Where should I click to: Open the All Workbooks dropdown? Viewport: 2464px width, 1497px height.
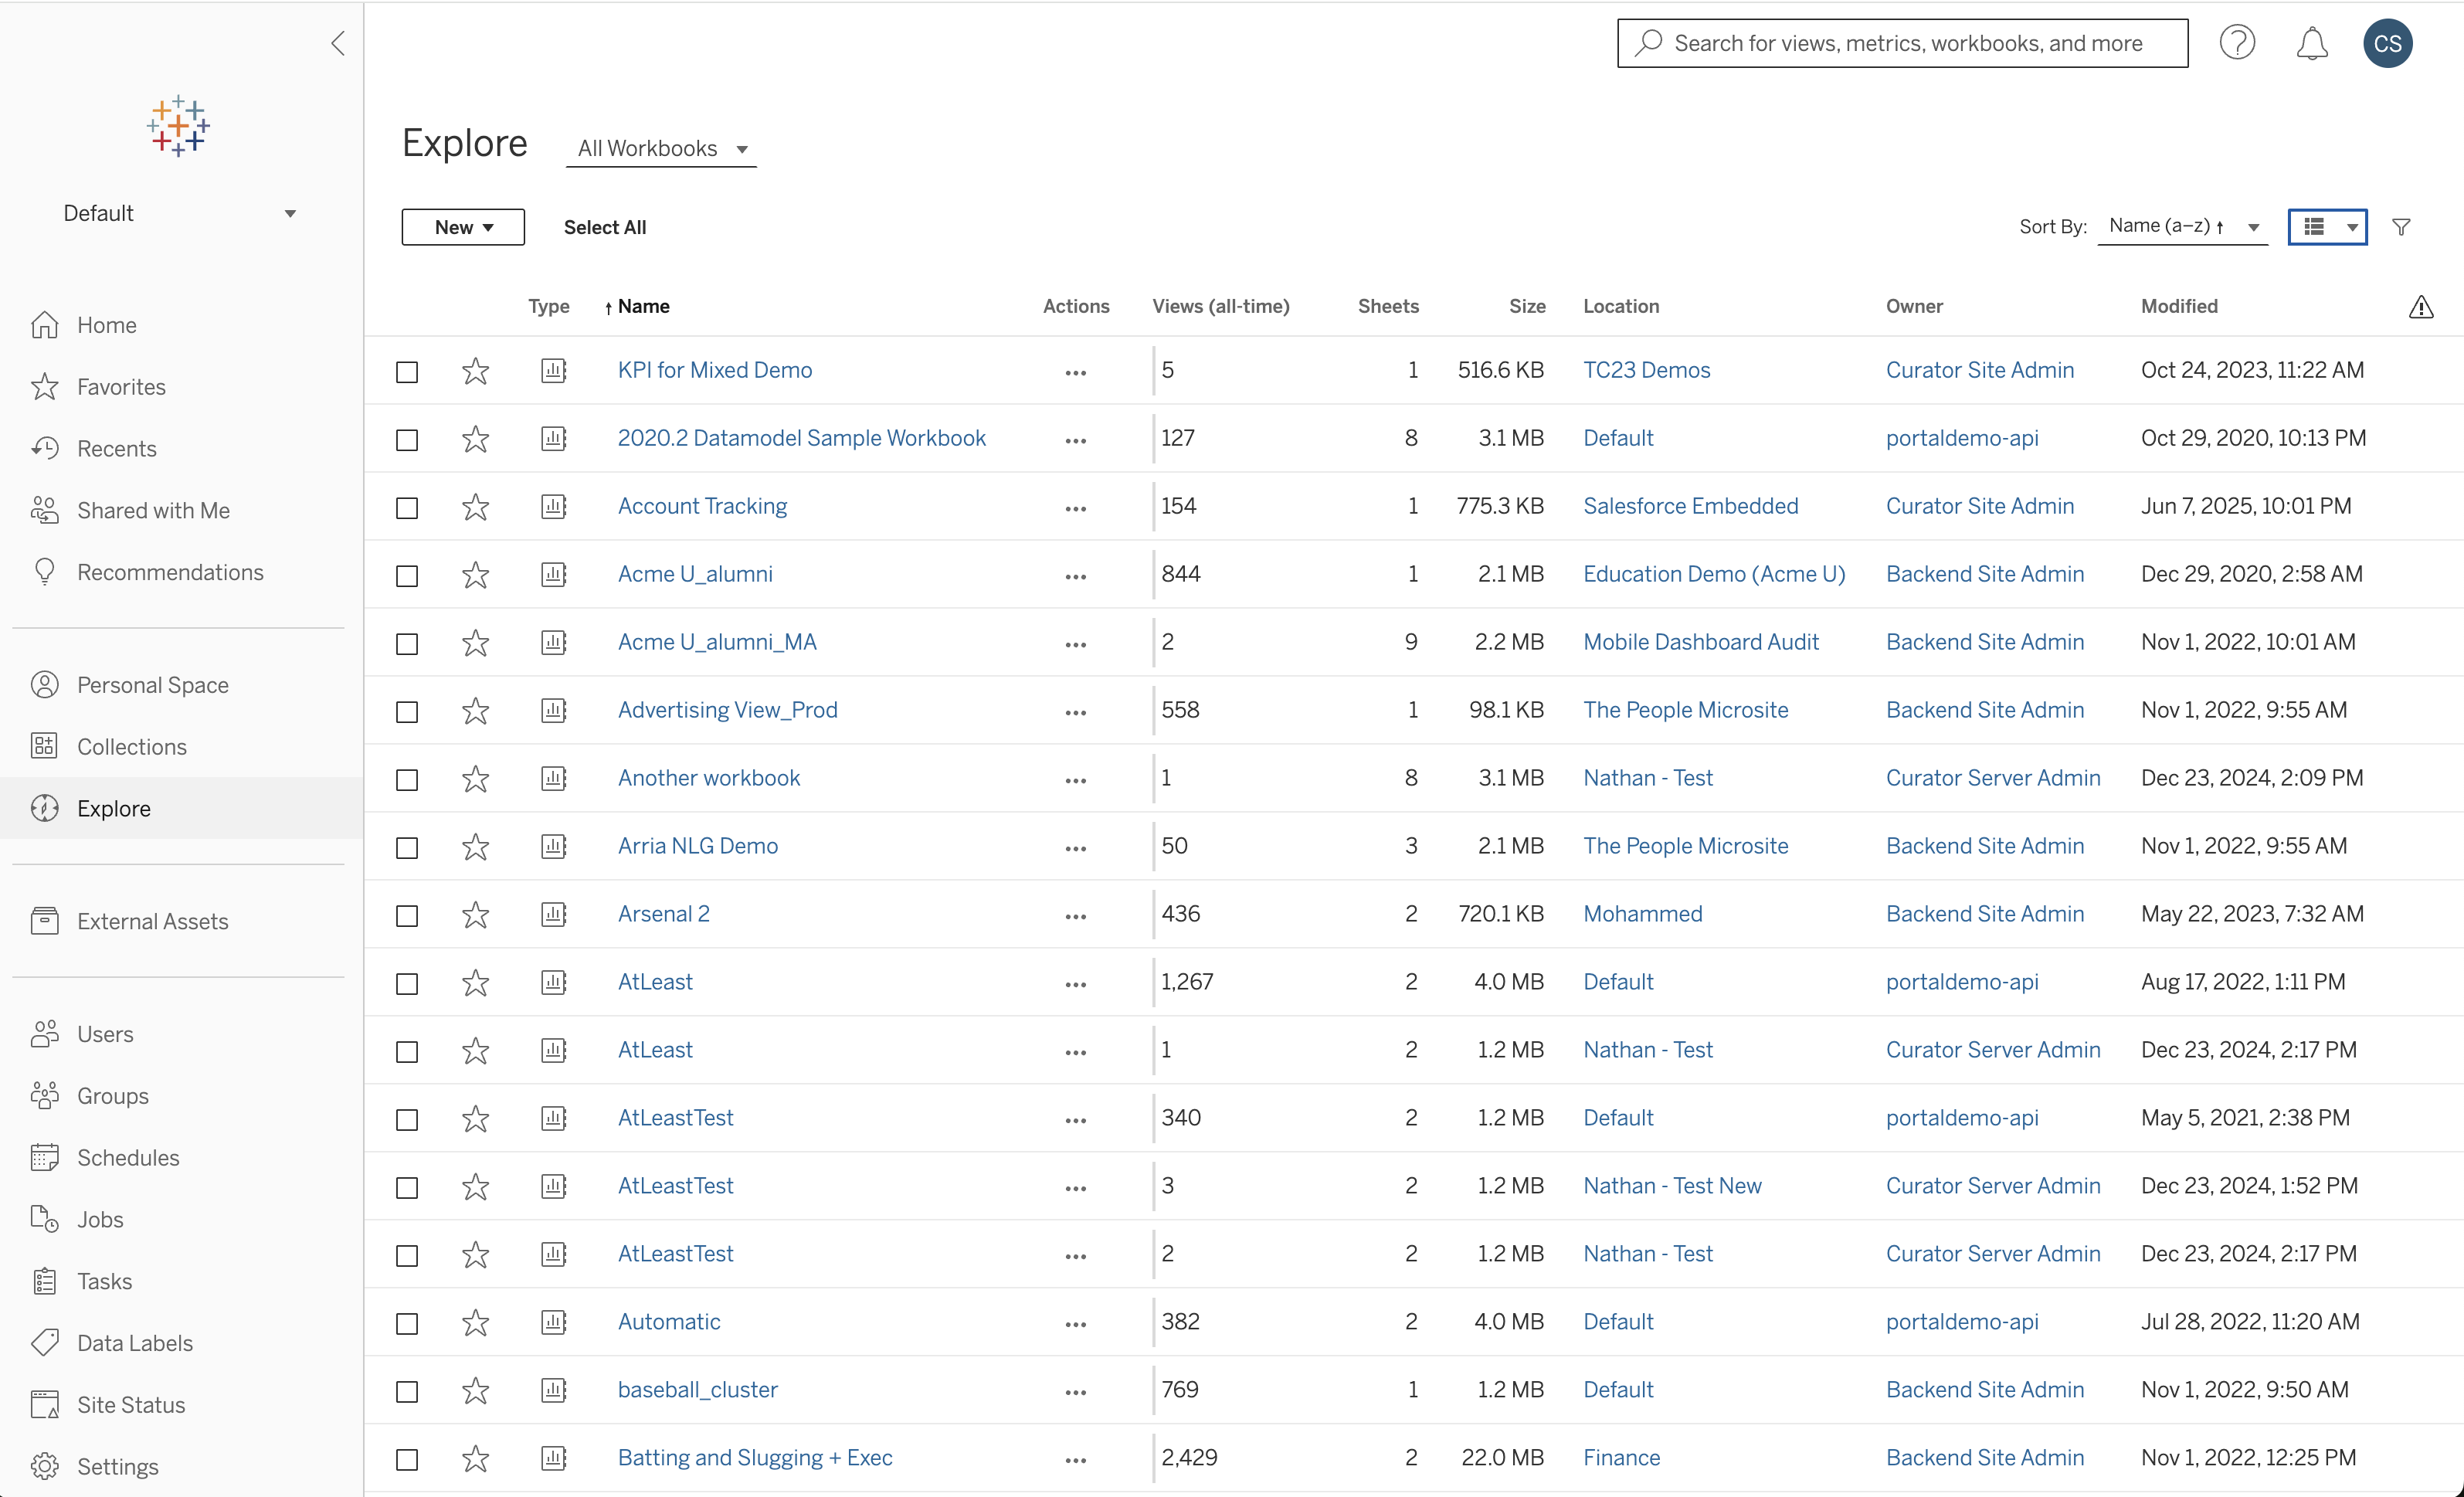pos(661,149)
